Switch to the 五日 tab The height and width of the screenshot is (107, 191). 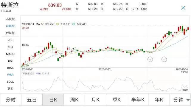coord(32,100)
